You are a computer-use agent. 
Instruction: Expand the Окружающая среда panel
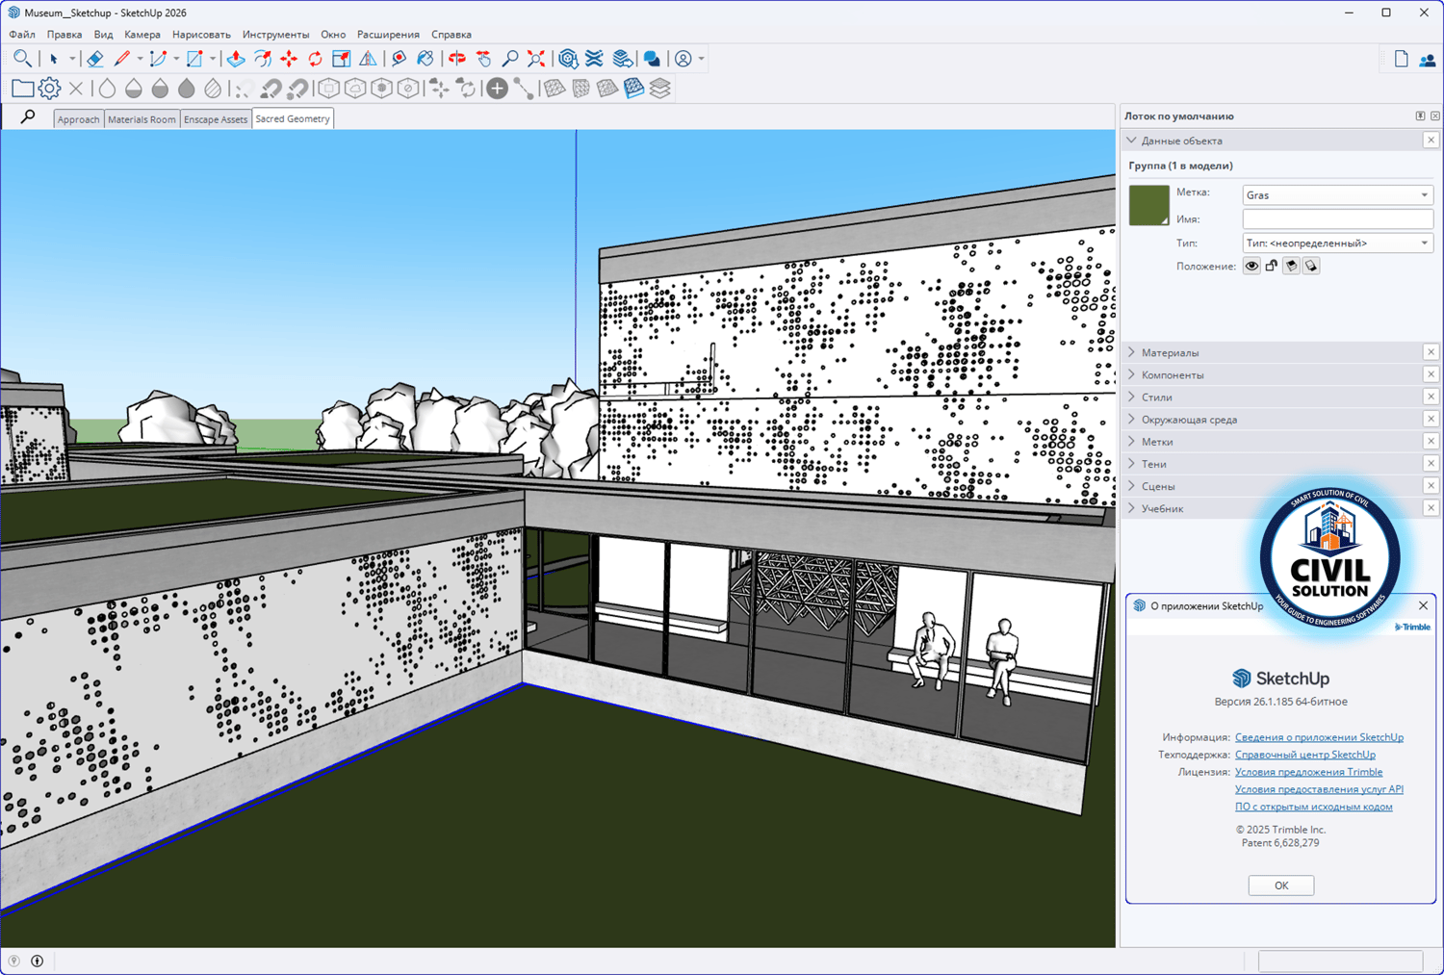tap(1132, 420)
